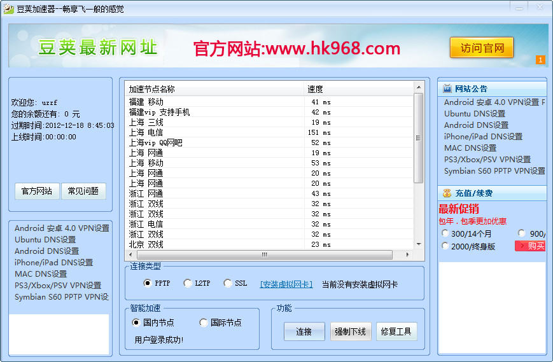
Task: Select the 上海 电信 node row
Action: (269, 132)
